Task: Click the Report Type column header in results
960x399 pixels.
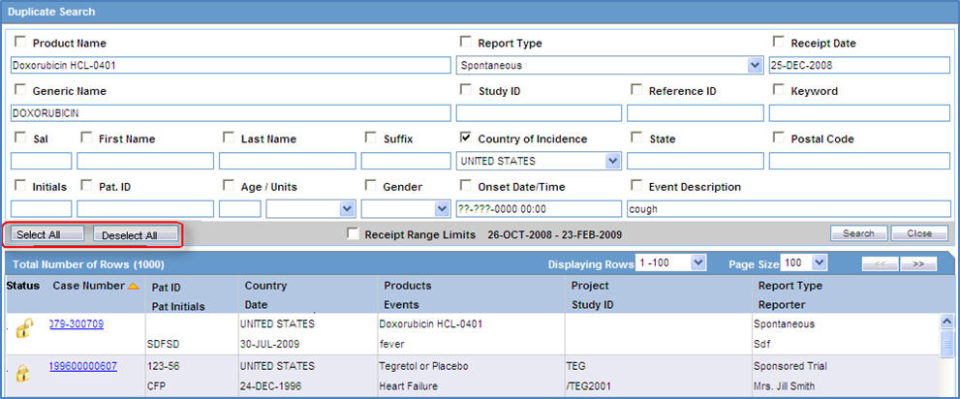Action: coord(790,286)
